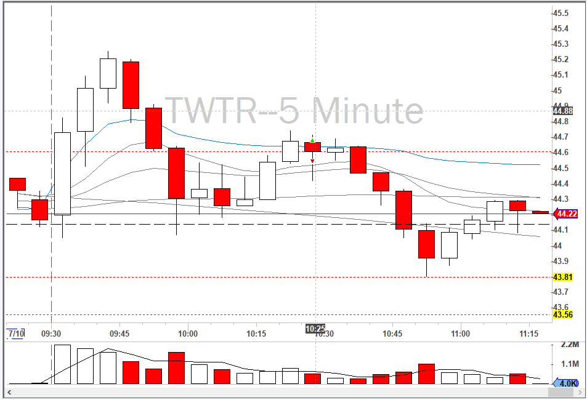Click the 10:25 crosshair time label
The image size is (587, 400).
tap(315, 329)
